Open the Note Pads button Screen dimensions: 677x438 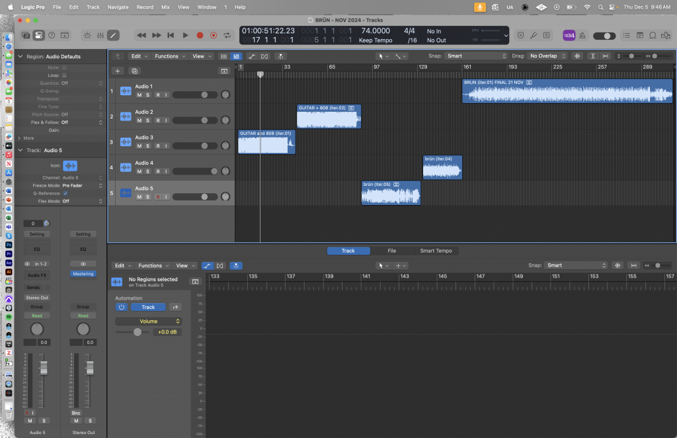pyautogui.click(x=640, y=36)
